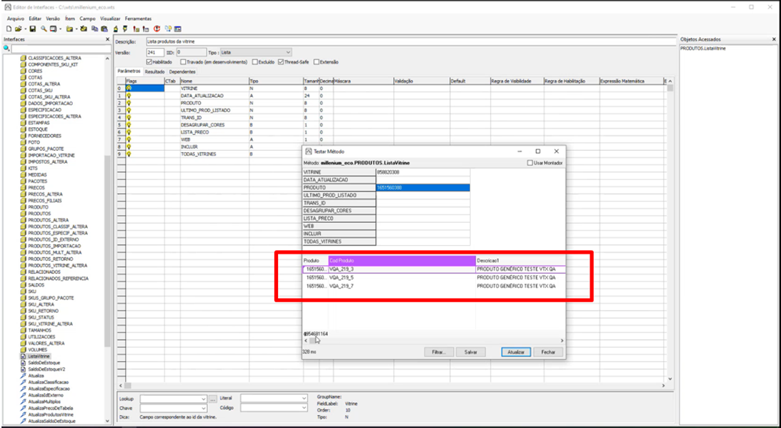Open the Literal dropdown

(x=274, y=398)
